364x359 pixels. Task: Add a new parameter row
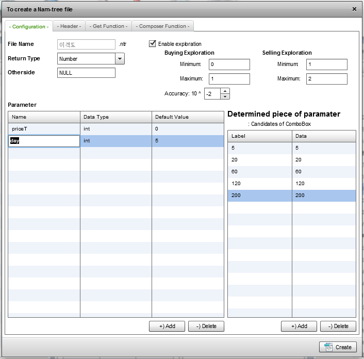[167, 326]
